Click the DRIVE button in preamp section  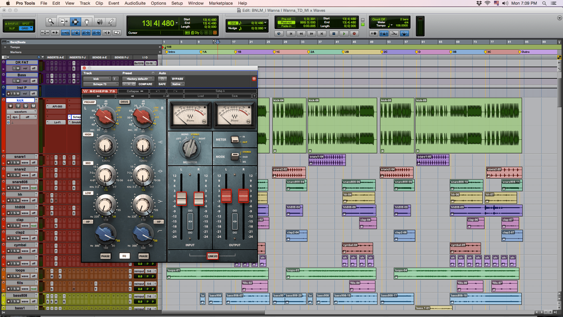click(x=124, y=102)
